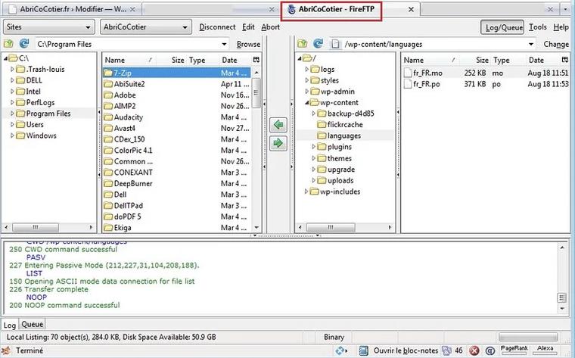
Task: Go up one remote folder level
Action: pos(303,44)
